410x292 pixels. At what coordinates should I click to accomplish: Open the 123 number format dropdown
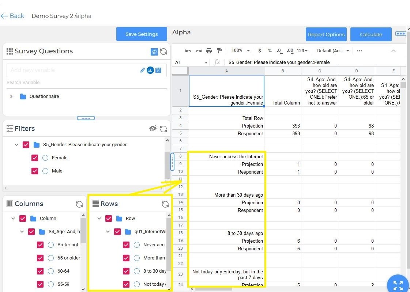302,51
